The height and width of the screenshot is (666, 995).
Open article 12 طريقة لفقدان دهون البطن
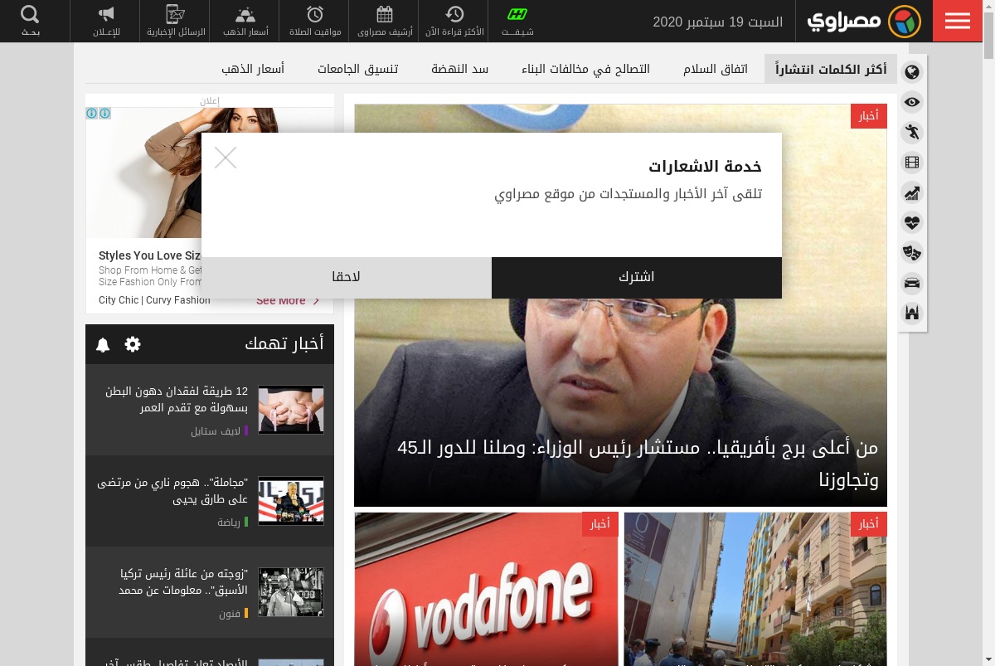pos(177,400)
